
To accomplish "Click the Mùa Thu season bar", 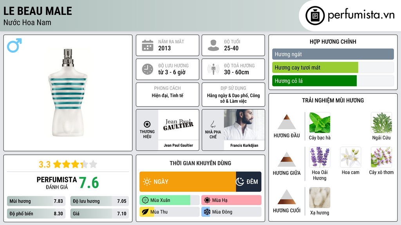I will [169, 212].
